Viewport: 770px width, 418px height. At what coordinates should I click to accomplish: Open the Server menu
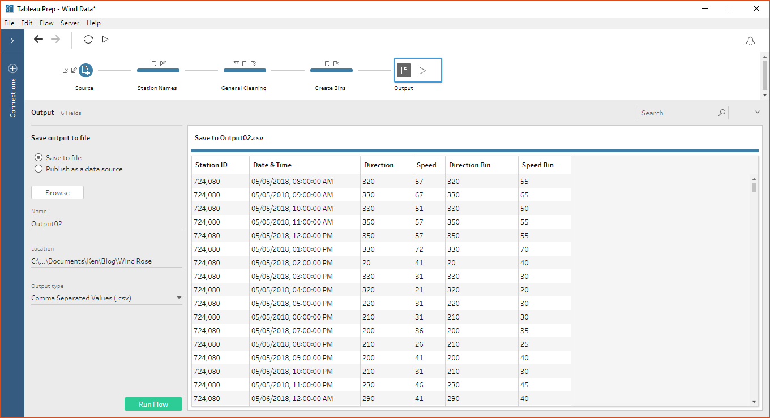pyautogui.click(x=70, y=23)
